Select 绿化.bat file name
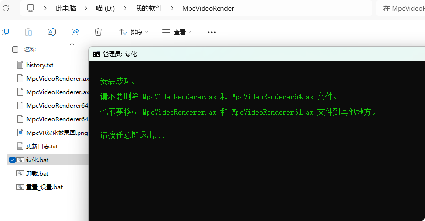Viewport: 425px width, 221px height. click(x=37, y=160)
